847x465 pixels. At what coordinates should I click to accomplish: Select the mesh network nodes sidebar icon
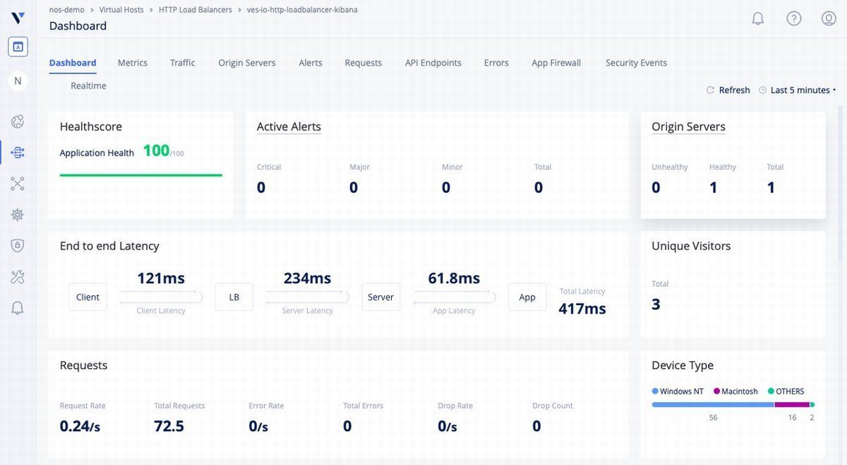(18, 183)
